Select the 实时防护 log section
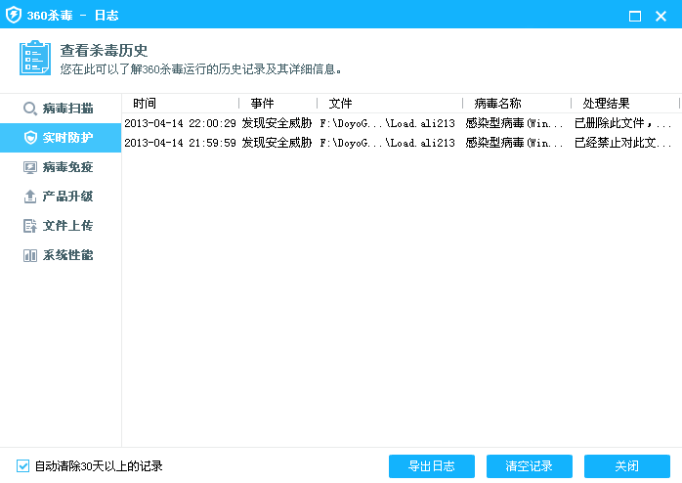The image size is (682, 483). (x=61, y=138)
